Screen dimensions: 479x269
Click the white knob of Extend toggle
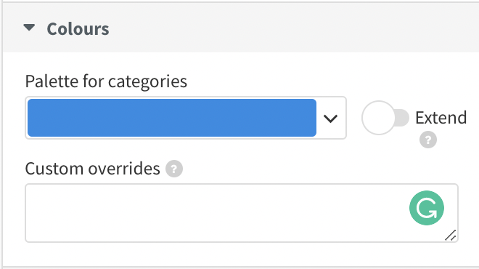379,118
